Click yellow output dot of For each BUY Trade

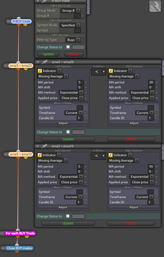point(27,236)
